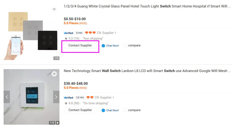
Task: Click chat icon for Guang glass switch
Action: [x=103, y=46]
